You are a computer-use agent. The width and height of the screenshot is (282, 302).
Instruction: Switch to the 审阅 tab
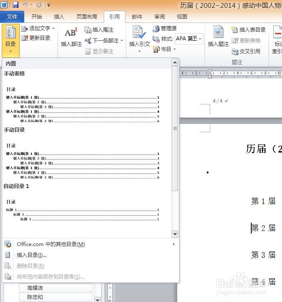(160, 17)
